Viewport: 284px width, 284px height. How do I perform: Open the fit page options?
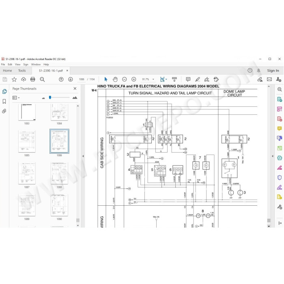pos(164,80)
